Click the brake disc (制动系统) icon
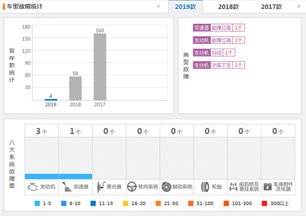 pos(166,187)
